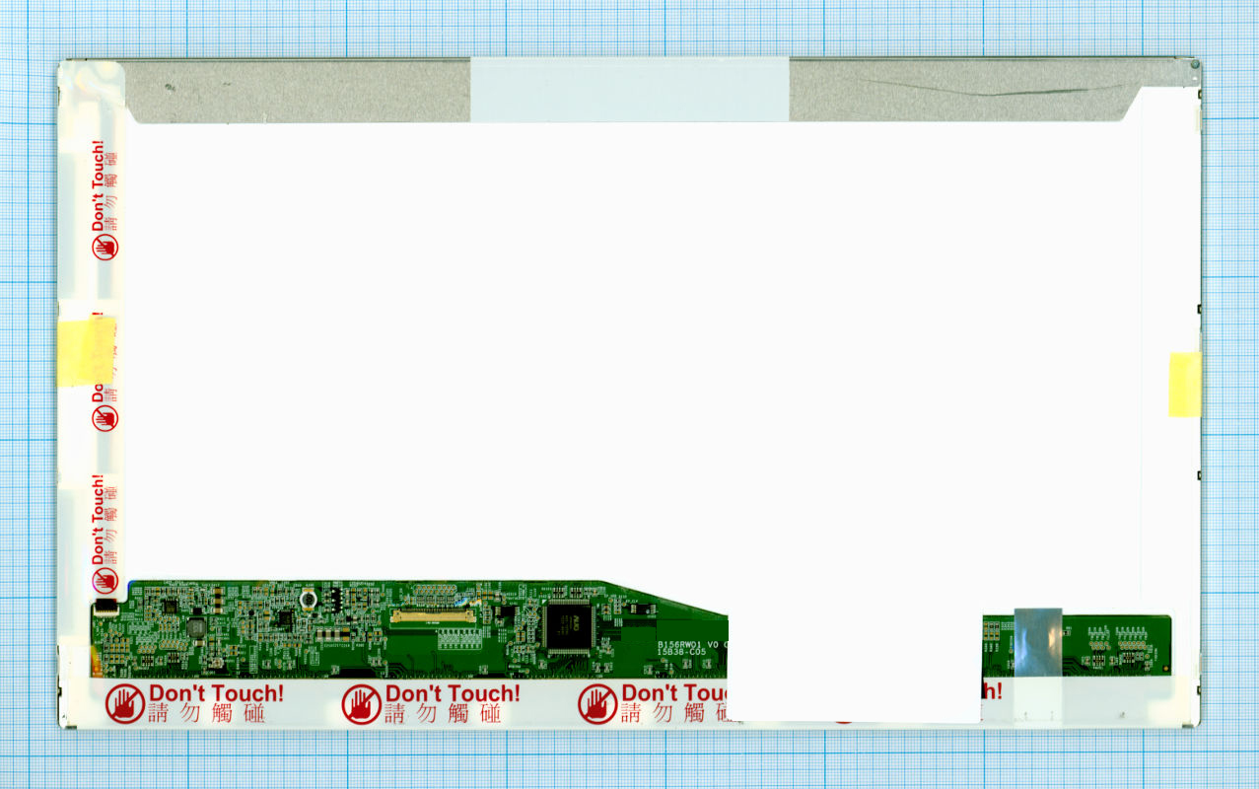Click the lowest hand icon on left strip
Screen dimensions: 1259x789
coord(105,581)
